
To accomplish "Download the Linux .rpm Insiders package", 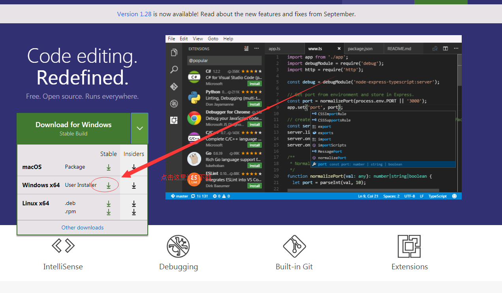I will tap(134, 212).
